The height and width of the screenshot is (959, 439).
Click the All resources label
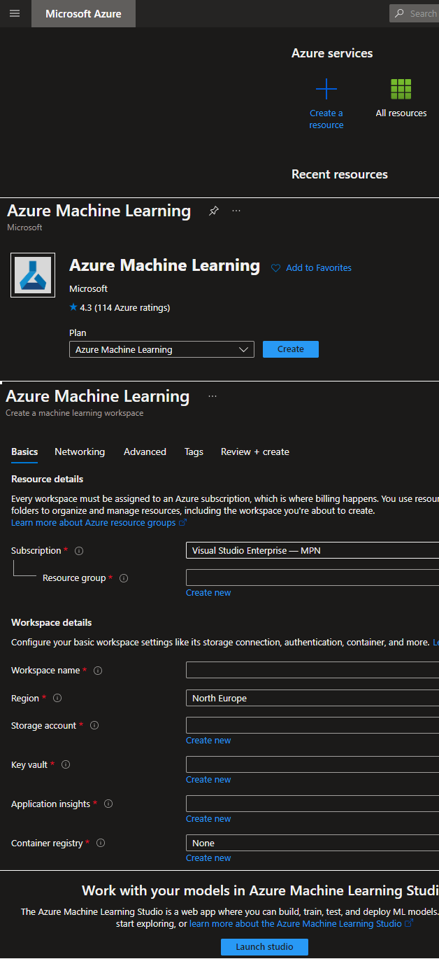(x=401, y=113)
